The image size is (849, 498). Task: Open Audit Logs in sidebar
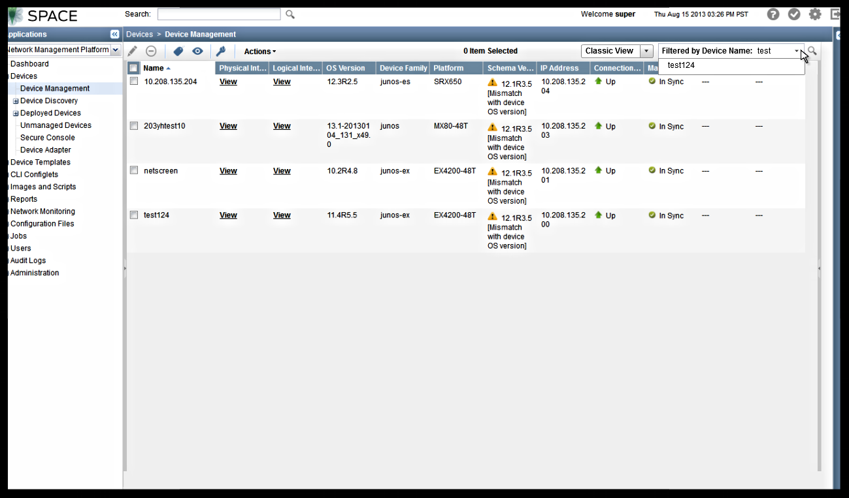coord(28,260)
